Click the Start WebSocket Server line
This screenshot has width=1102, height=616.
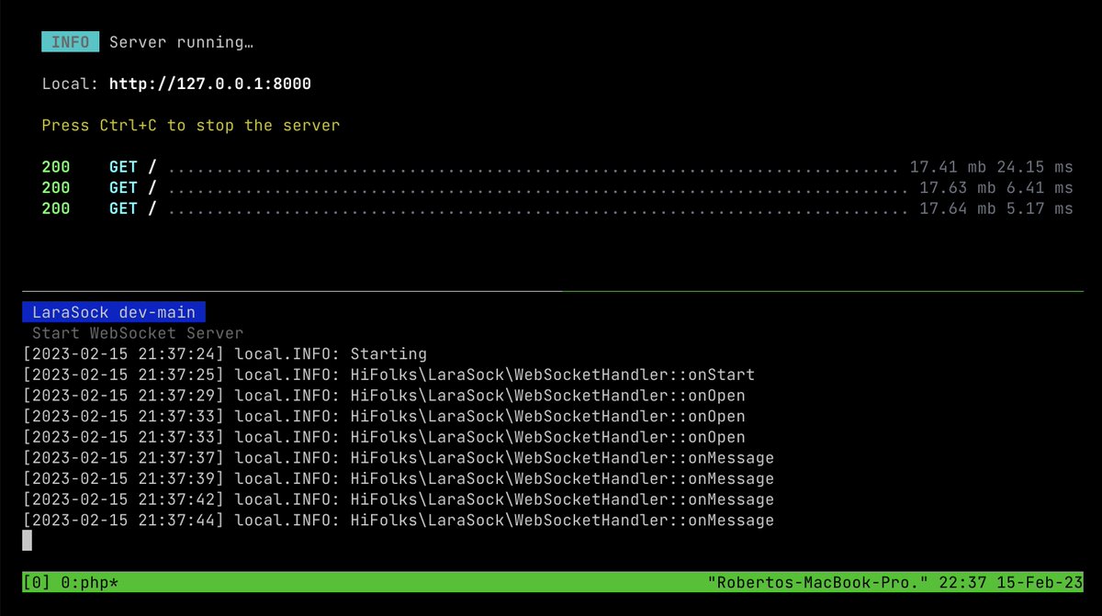pyautogui.click(x=136, y=332)
